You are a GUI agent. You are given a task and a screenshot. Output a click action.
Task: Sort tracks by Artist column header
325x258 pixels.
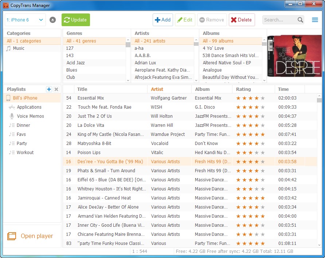coord(157,89)
